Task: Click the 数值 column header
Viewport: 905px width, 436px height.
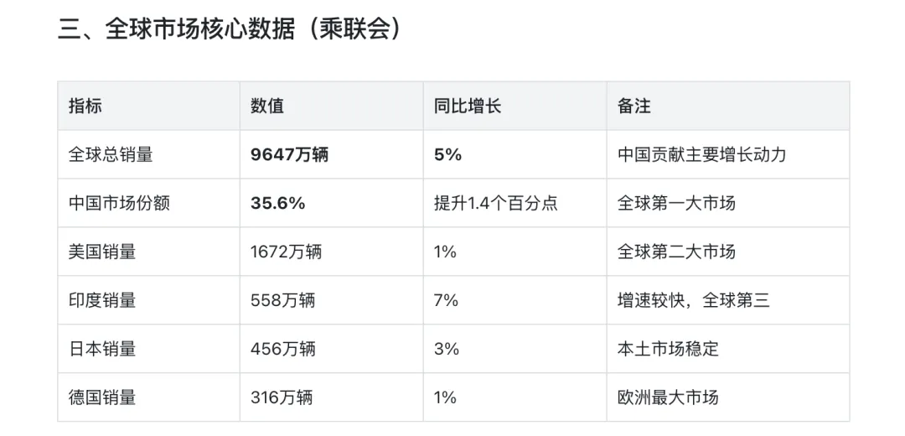Action: point(267,106)
